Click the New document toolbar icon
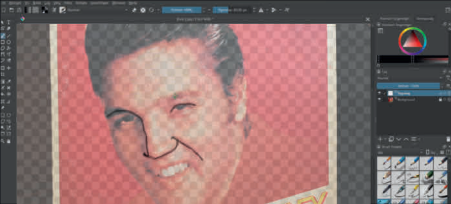The image size is (451, 204). (4, 10)
